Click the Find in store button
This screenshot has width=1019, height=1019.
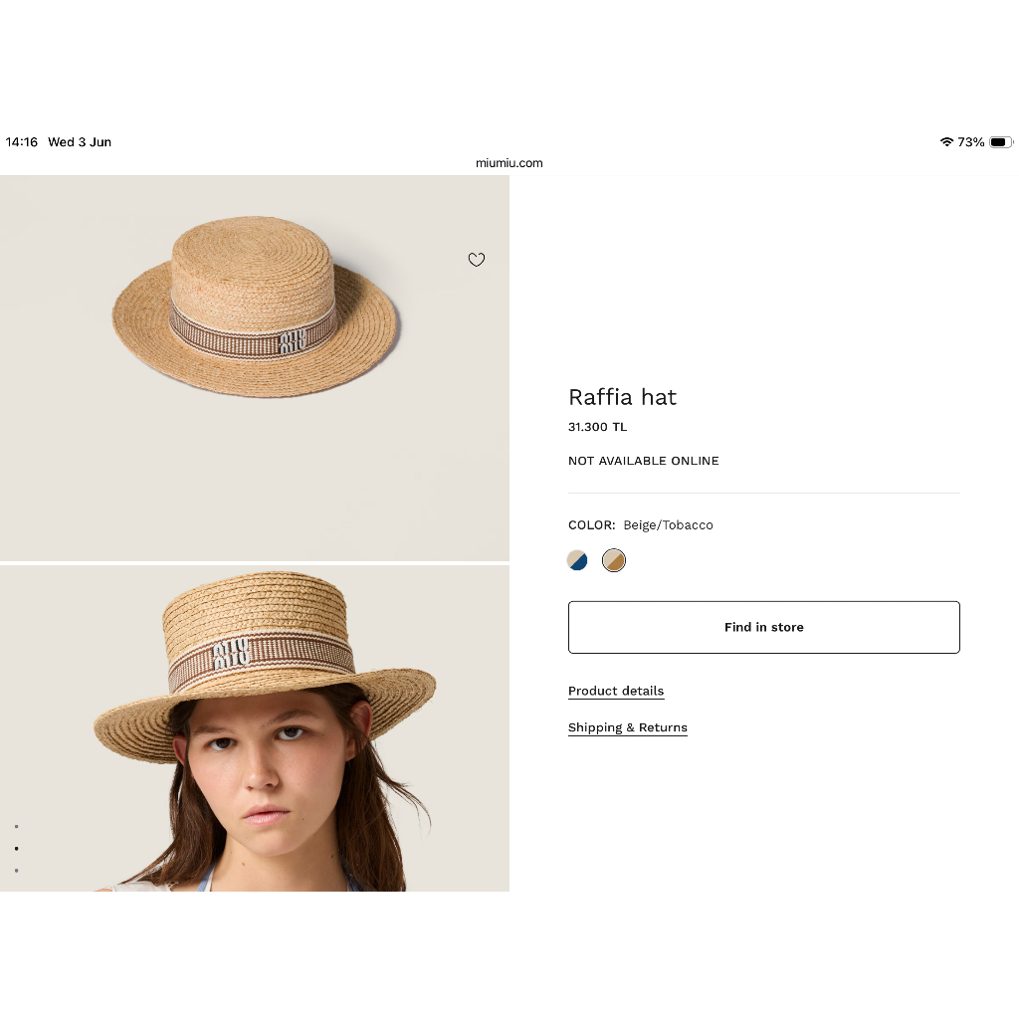click(763, 627)
